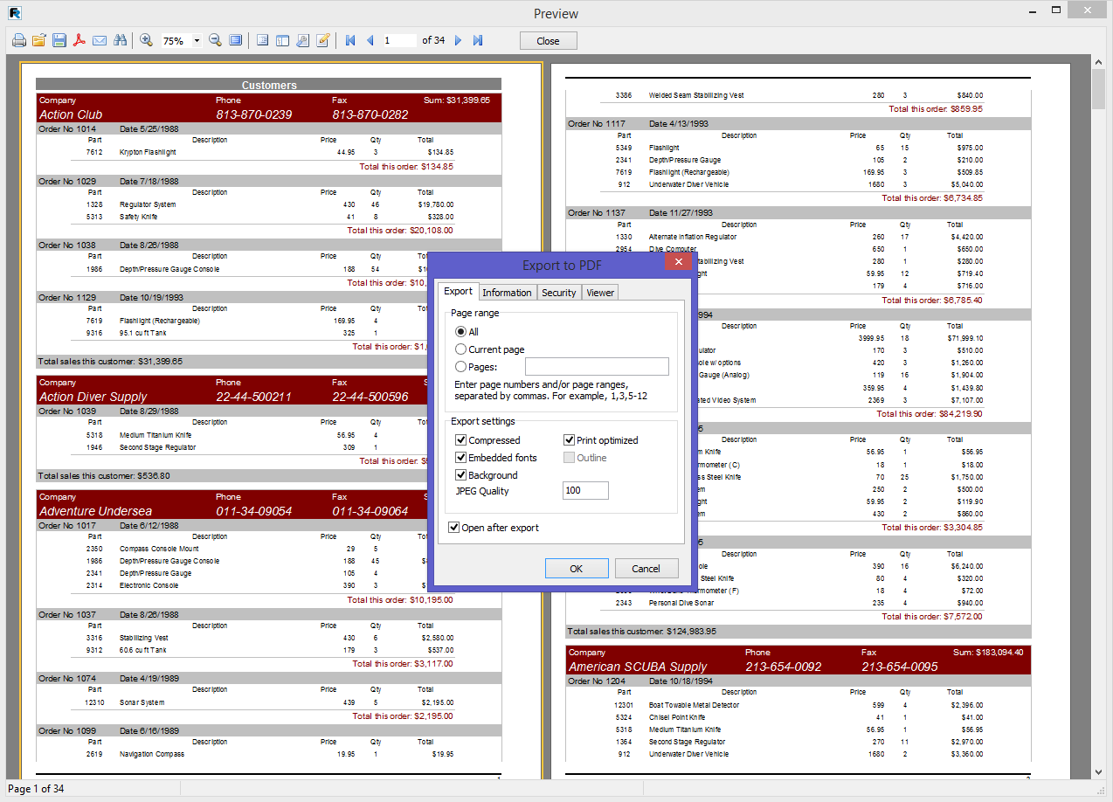Click the 'Sonar System' description

[x=142, y=702]
